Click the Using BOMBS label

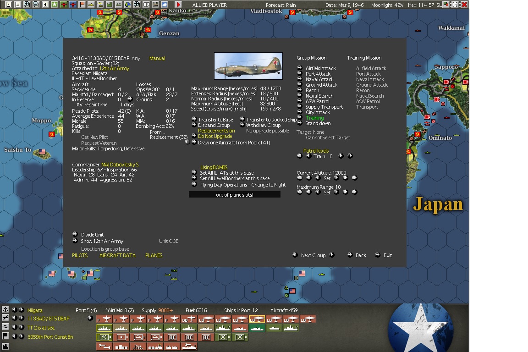pyautogui.click(x=214, y=167)
